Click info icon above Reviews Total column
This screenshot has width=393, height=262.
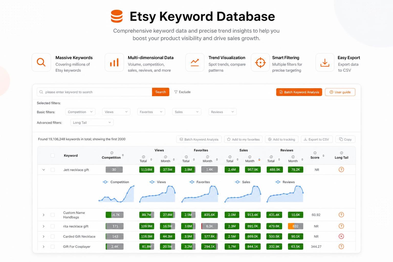click(271, 157)
